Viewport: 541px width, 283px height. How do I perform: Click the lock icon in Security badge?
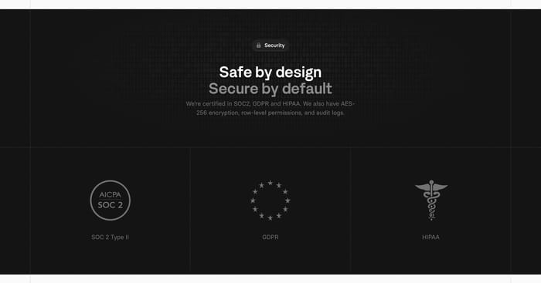point(258,45)
